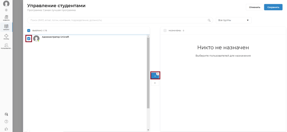
Task: Open the Пользователи section
Action: pyautogui.click(x=6, y=46)
